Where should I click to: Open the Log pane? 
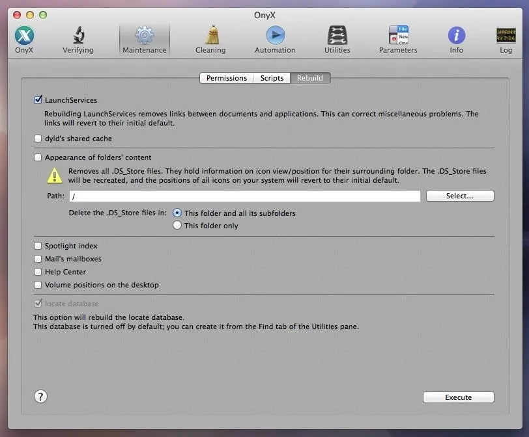pos(506,40)
